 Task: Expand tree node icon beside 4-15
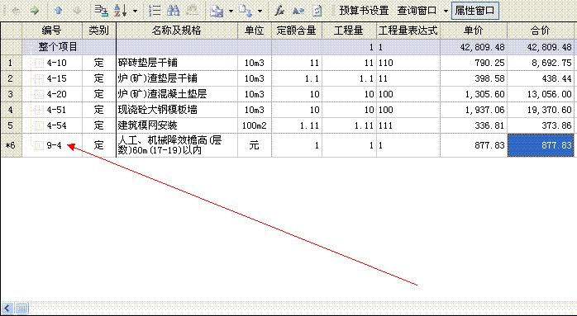point(39,78)
